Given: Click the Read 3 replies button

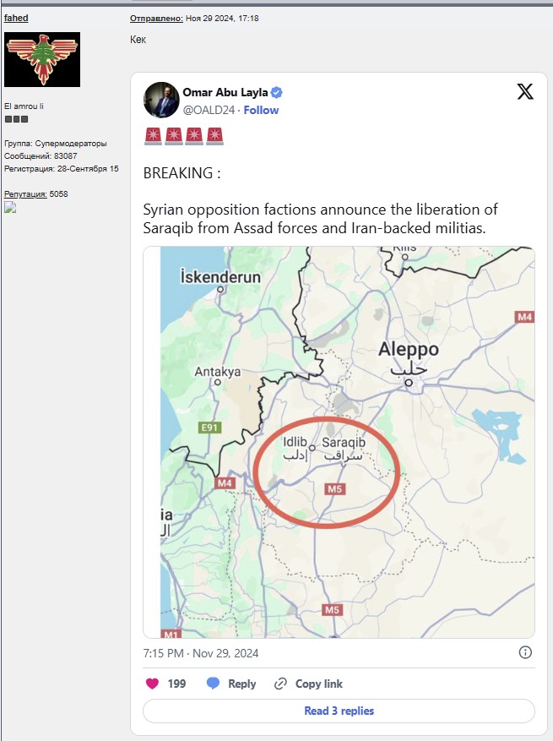Looking at the screenshot, I should 339,711.
